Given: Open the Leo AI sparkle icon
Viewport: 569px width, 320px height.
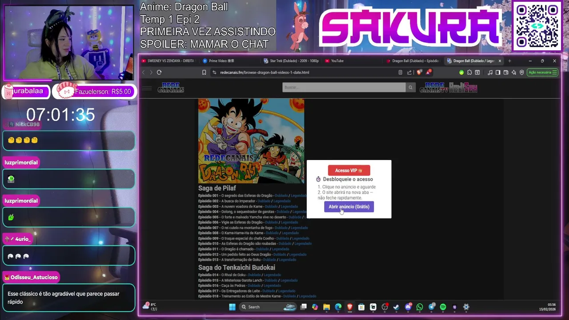Looking at the screenshot, I should 514,72.
